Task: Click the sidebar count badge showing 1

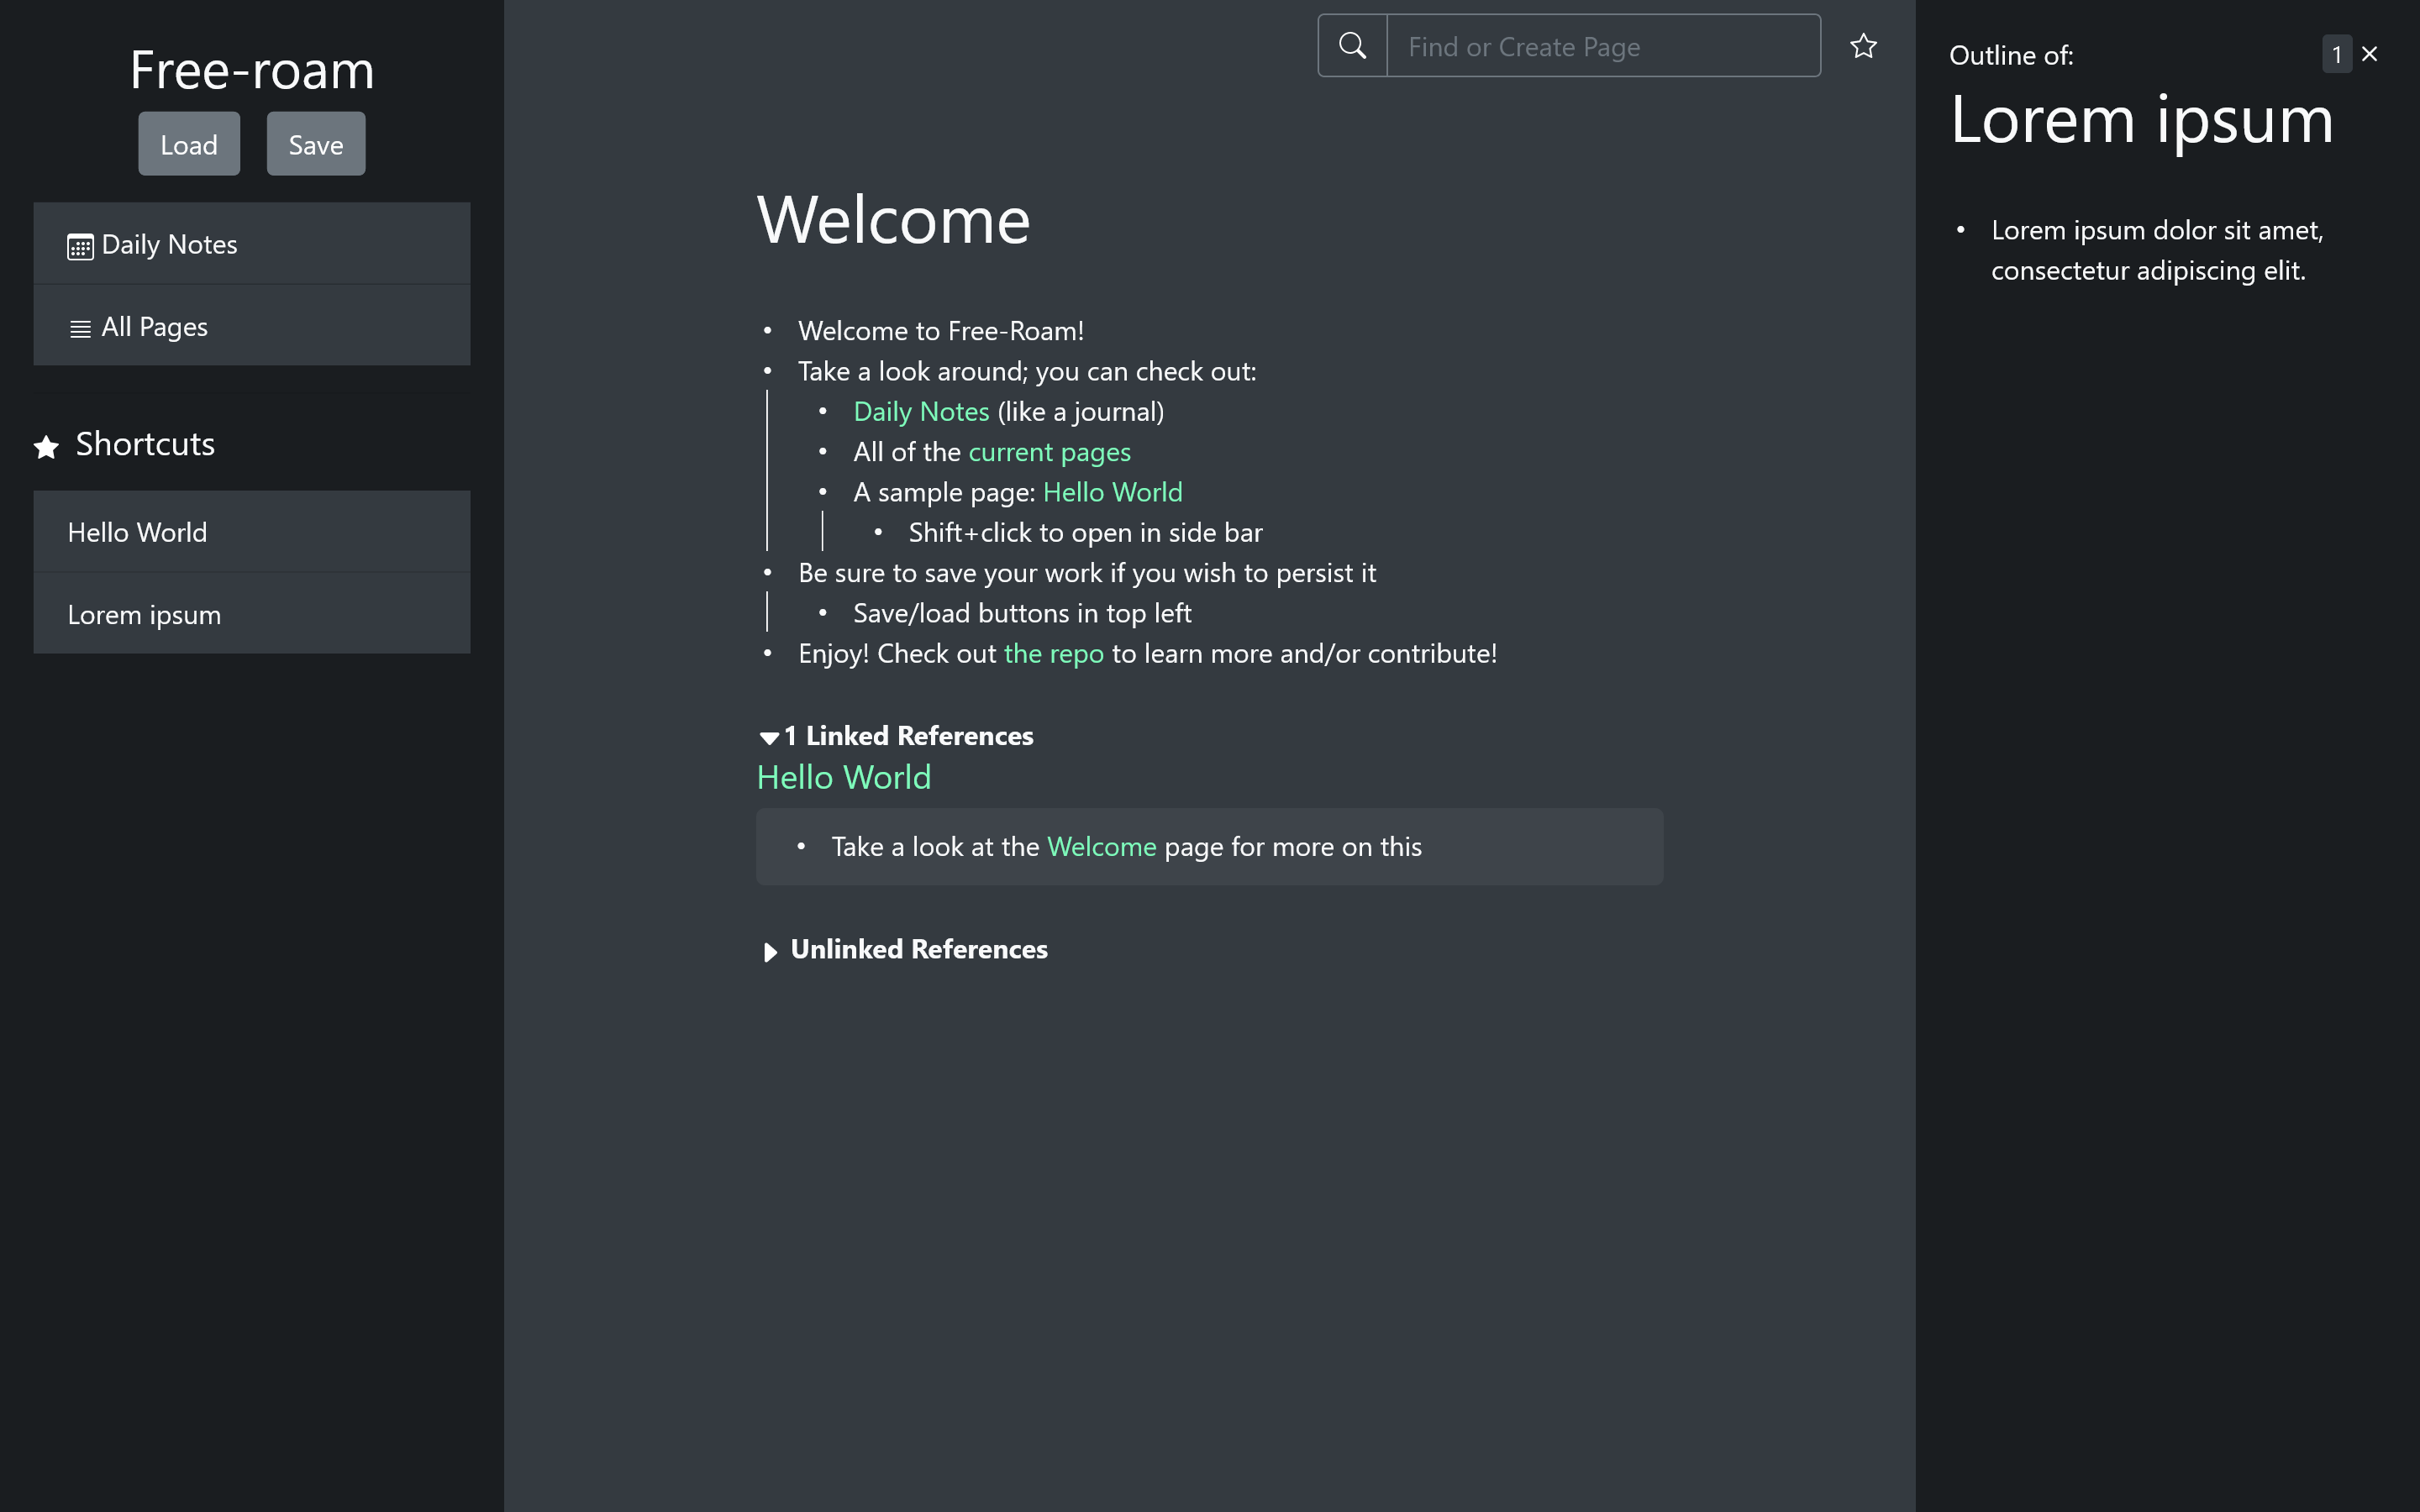Action: click(2336, 54)
